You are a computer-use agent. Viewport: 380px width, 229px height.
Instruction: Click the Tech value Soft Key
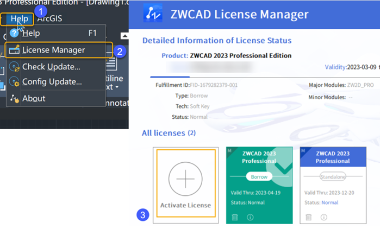coord(200,106)
